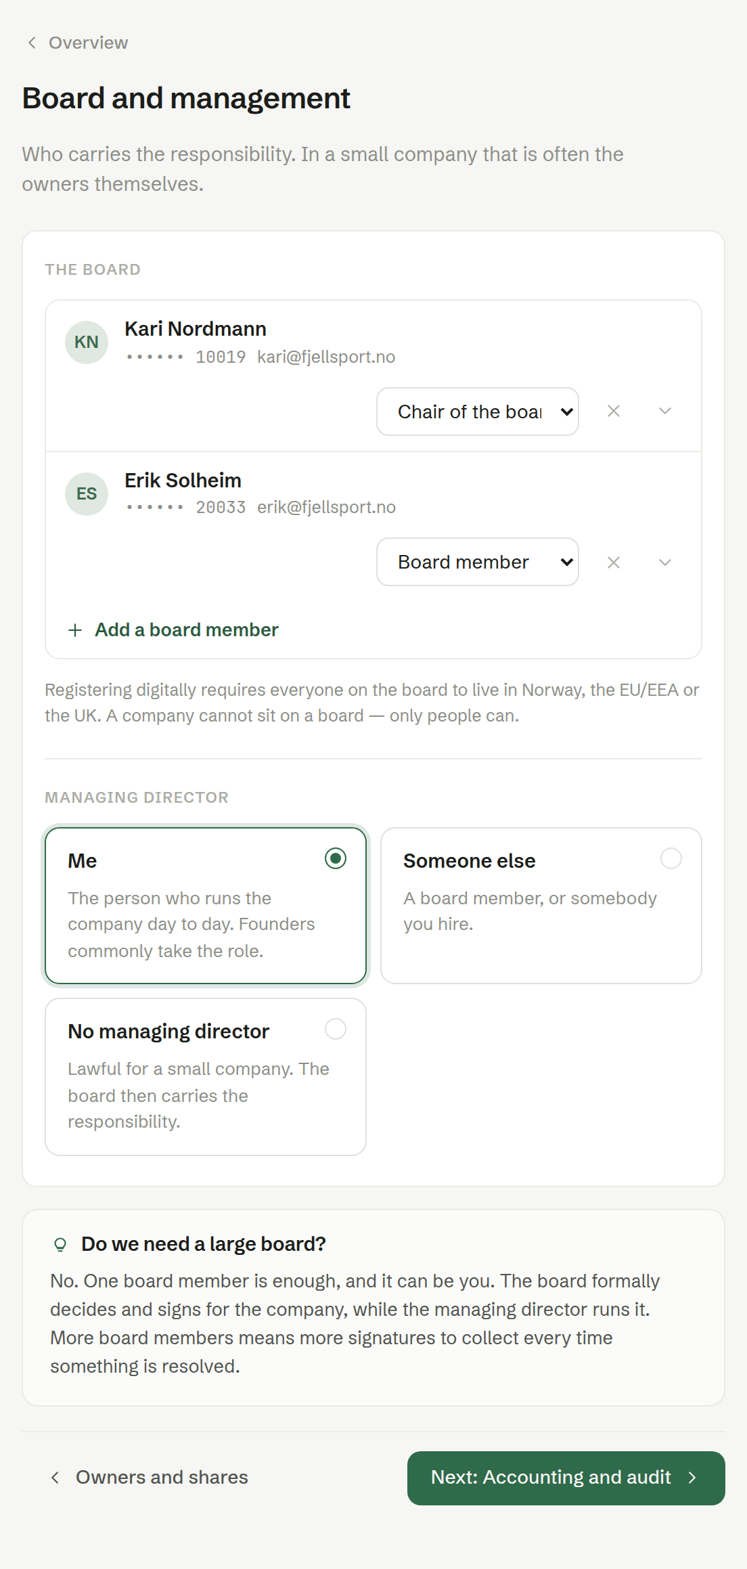747x1569 pixels.
Task: Expand Kari Nordmann's details chevron
Action: (665, 411)
